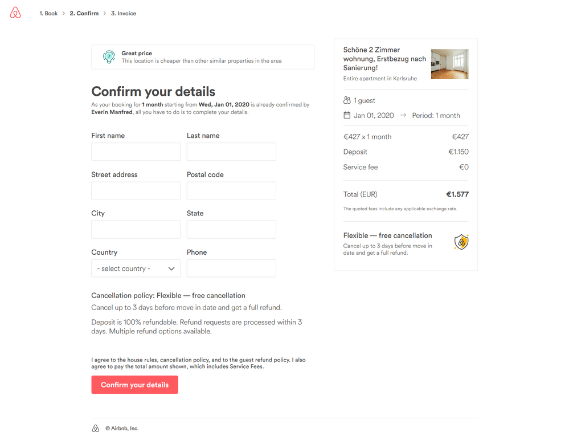This screenshot has width=569, height=440.
Task: Click the country dropdown chevron arrow
Action: [x=171, y=268]
